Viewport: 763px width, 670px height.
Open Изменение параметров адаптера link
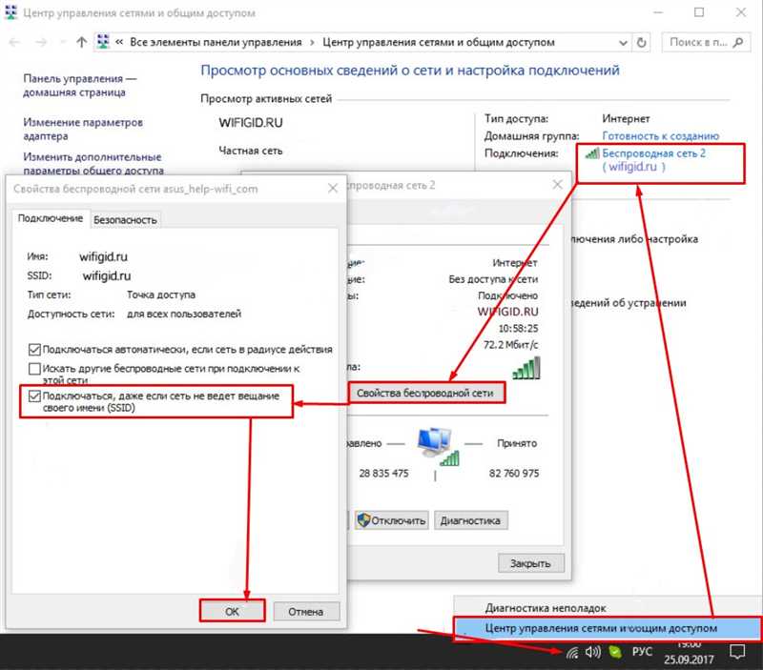click(x=83, y=130)
